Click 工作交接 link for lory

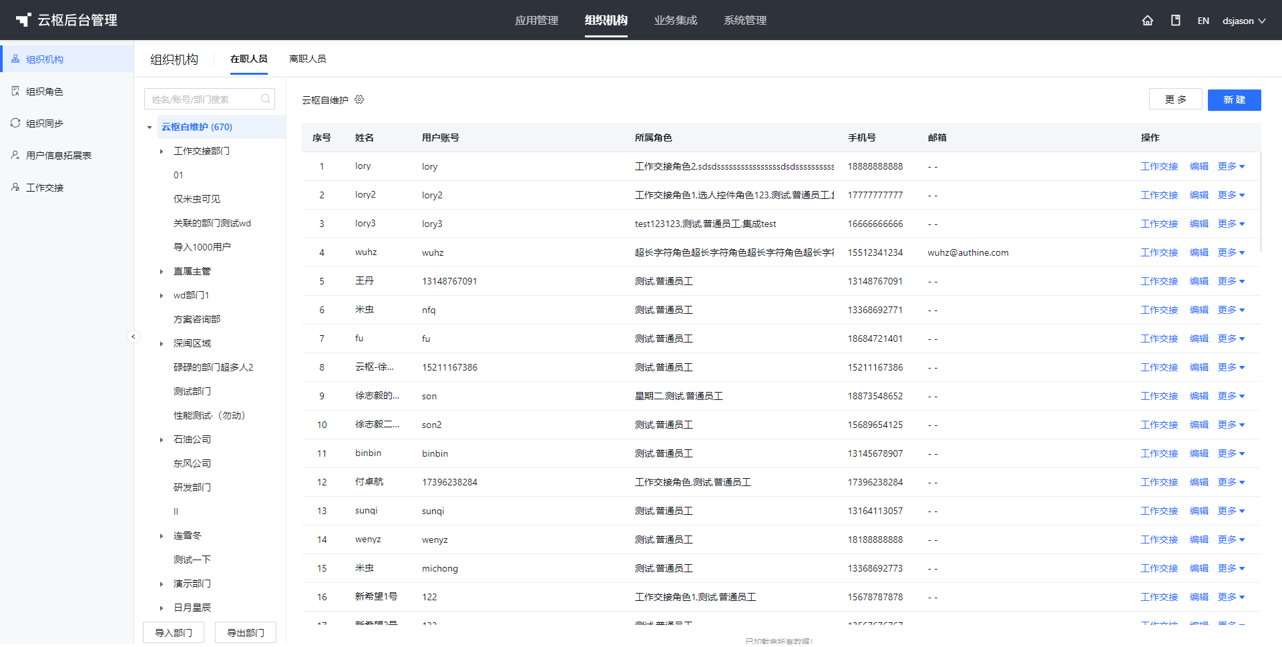pyautogui.click(x=1159, y=166)
